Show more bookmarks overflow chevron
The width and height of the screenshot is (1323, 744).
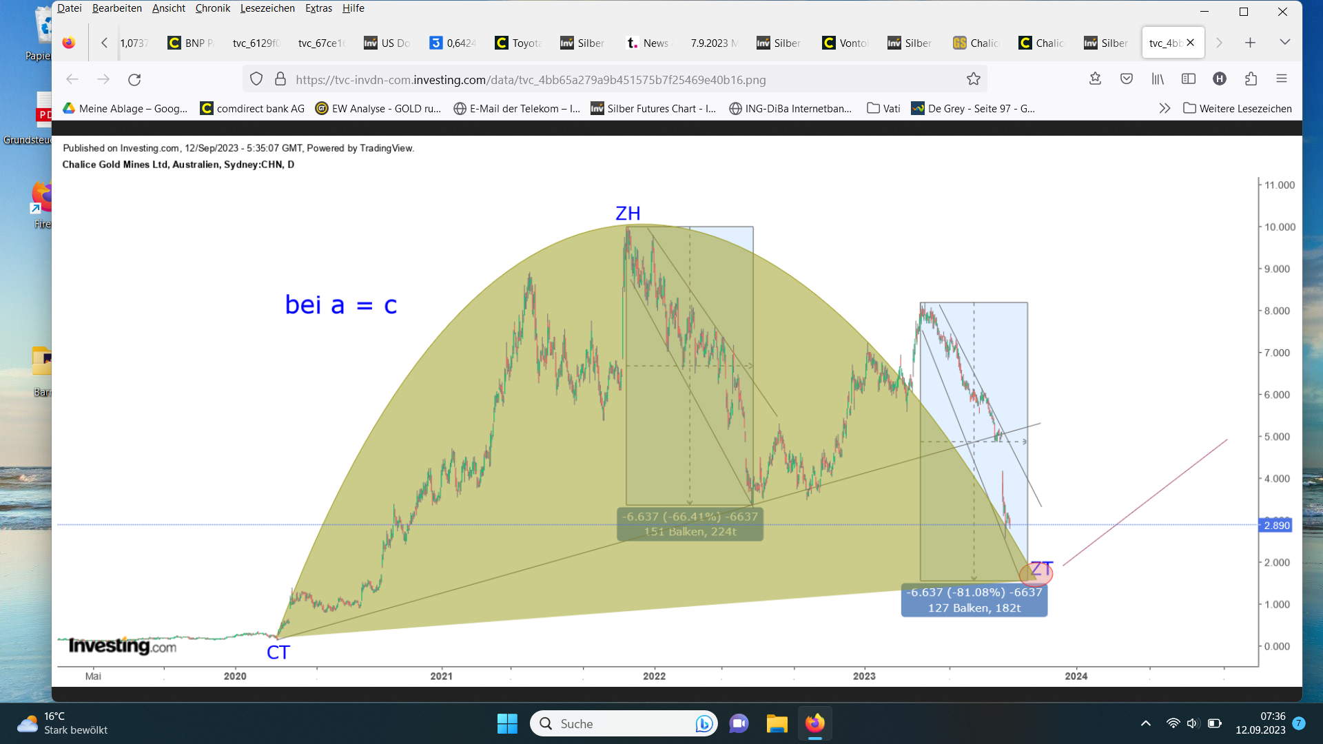click(x=1165, y=108)
